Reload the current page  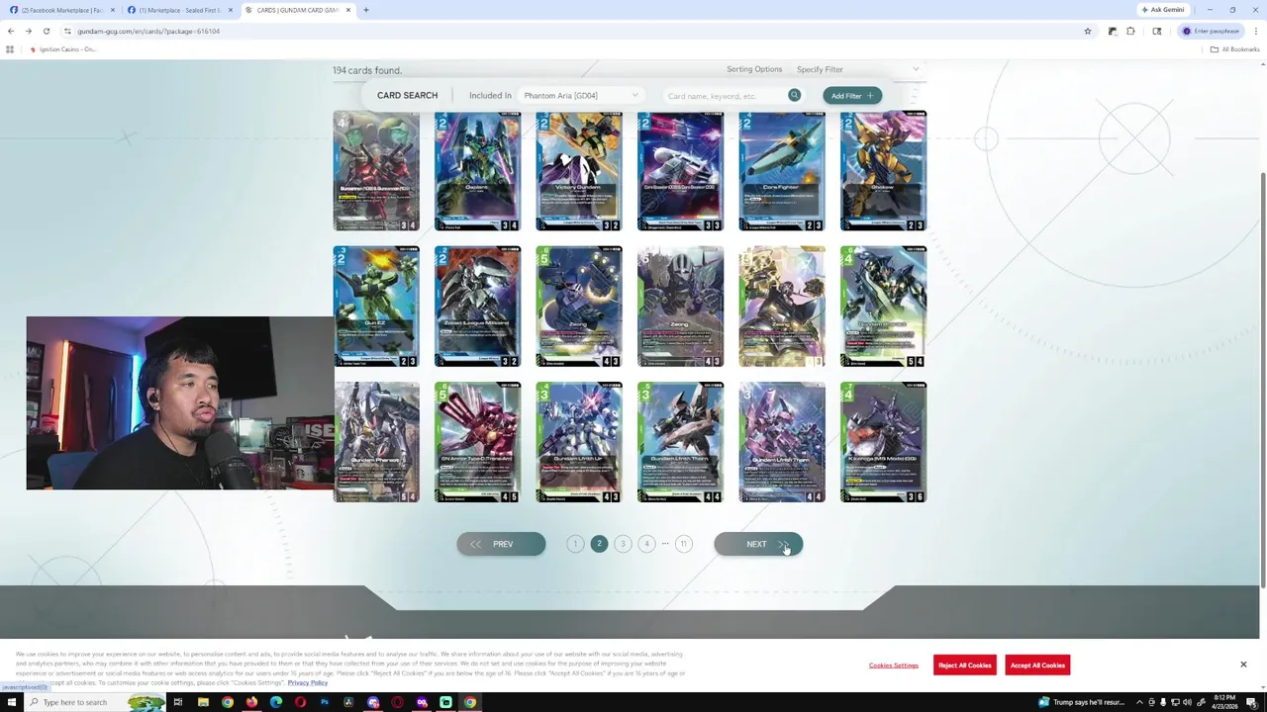tap(47, 31)
